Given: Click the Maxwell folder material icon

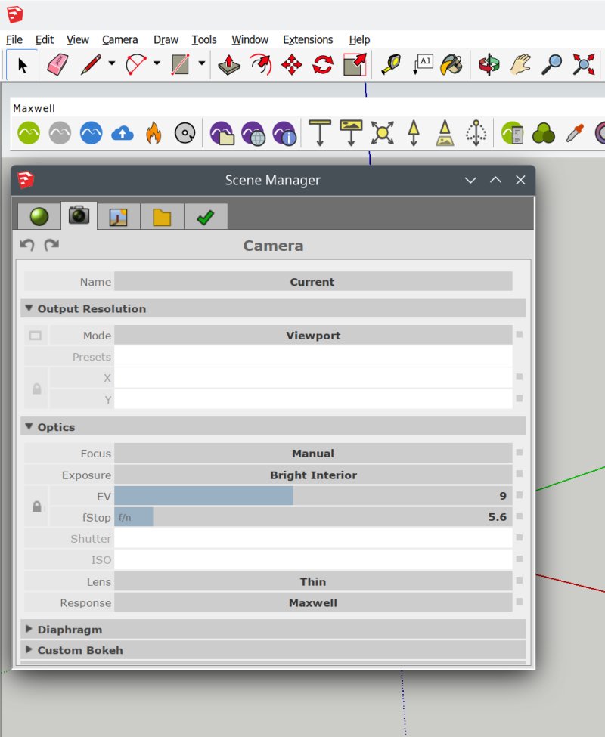Looking at the screenshot, I should coord(222,133).
